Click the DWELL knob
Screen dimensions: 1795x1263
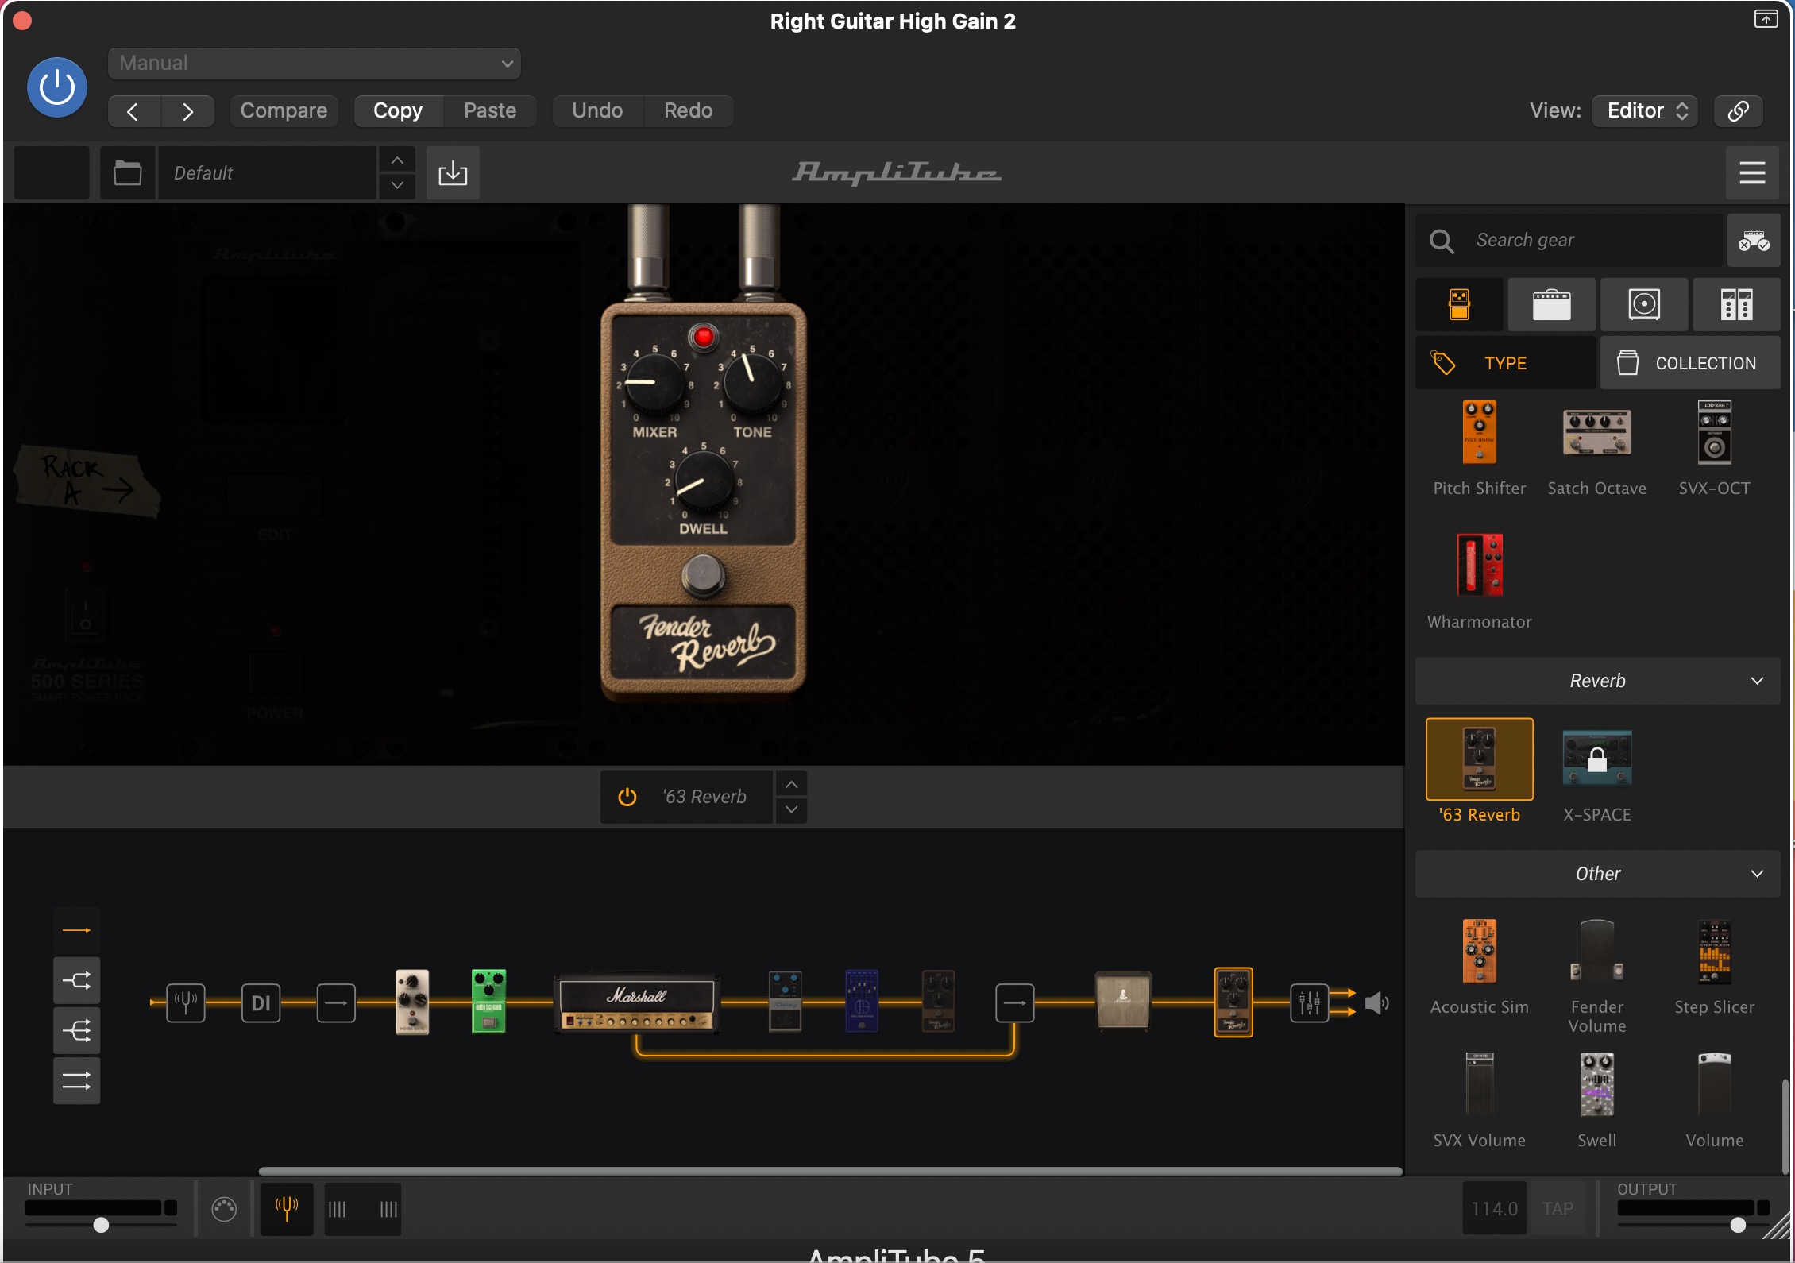pyautogui.click(x=703, y=481)
